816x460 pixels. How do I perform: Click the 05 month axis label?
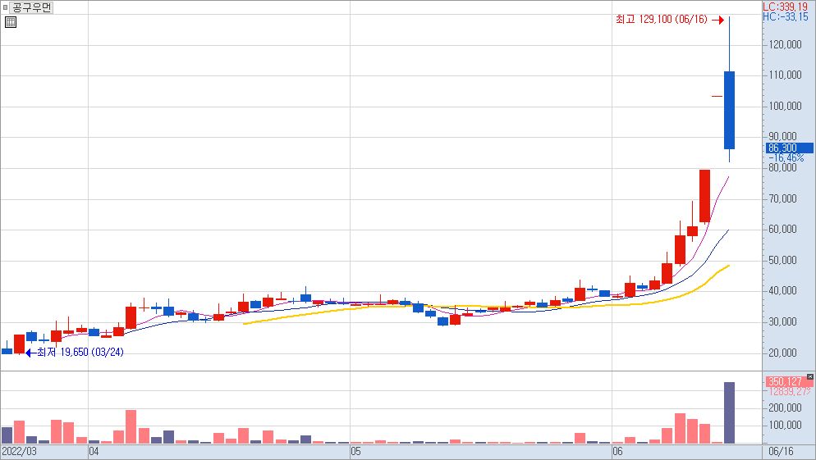click(355, 451)
